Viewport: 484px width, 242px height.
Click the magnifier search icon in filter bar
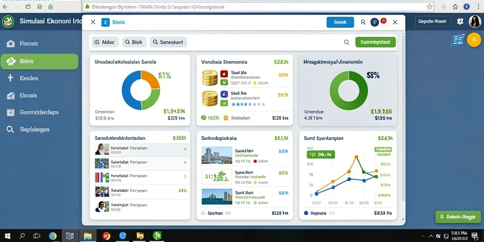[346, 42]
